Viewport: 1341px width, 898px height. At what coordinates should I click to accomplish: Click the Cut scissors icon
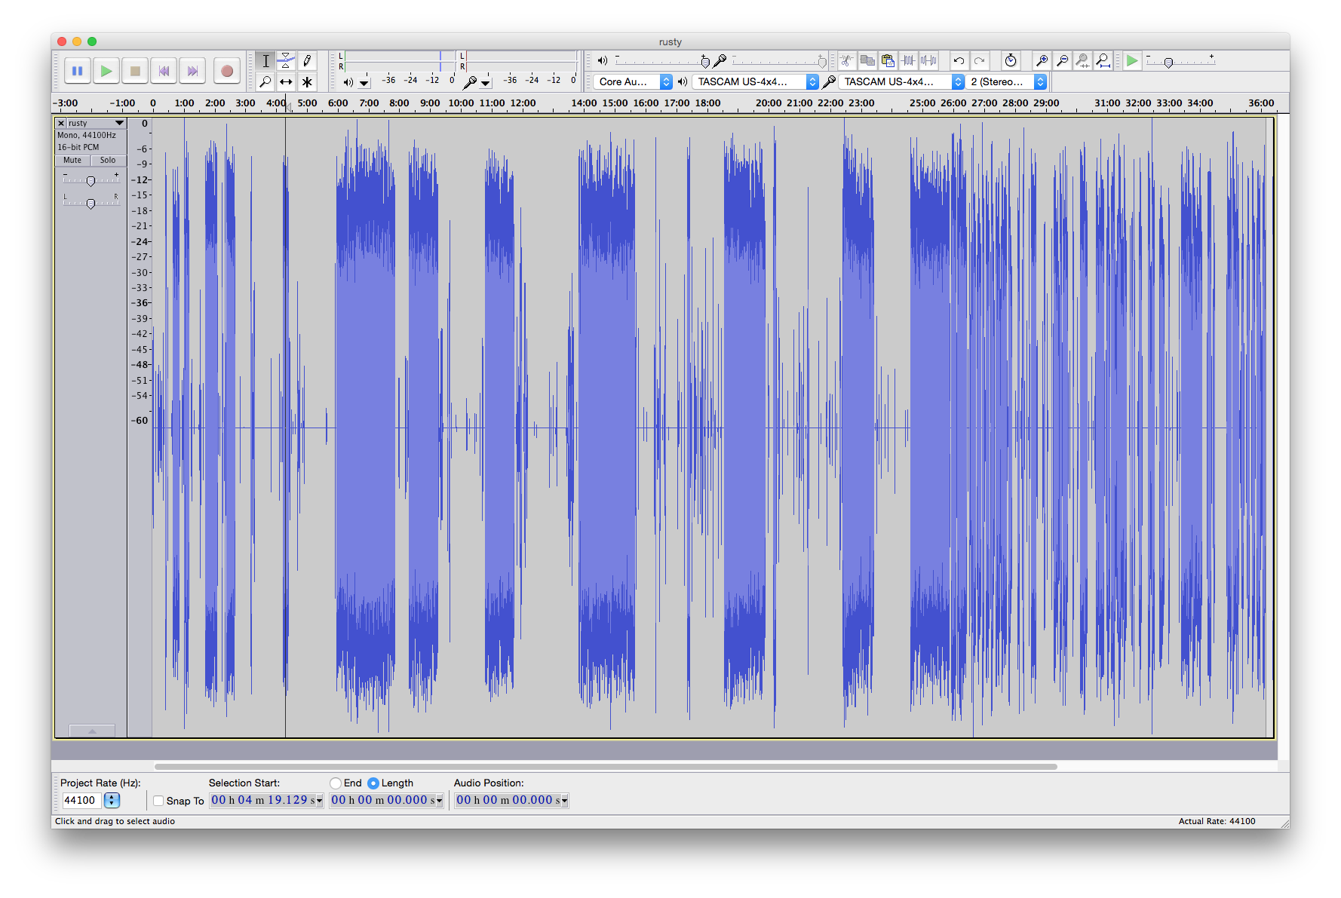click(847, 60)
